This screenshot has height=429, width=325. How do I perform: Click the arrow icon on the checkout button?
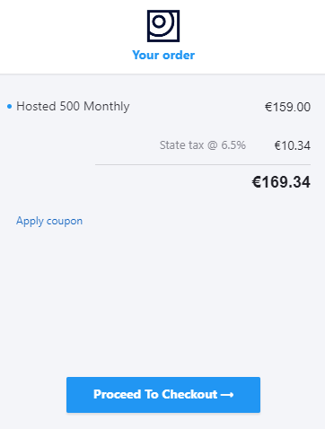click(227, 395)
